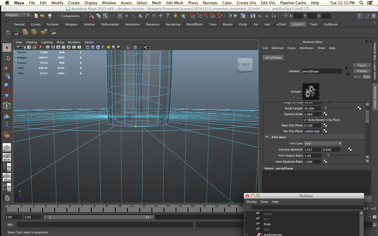Open the viewport Shading menu

click(31, 42)
